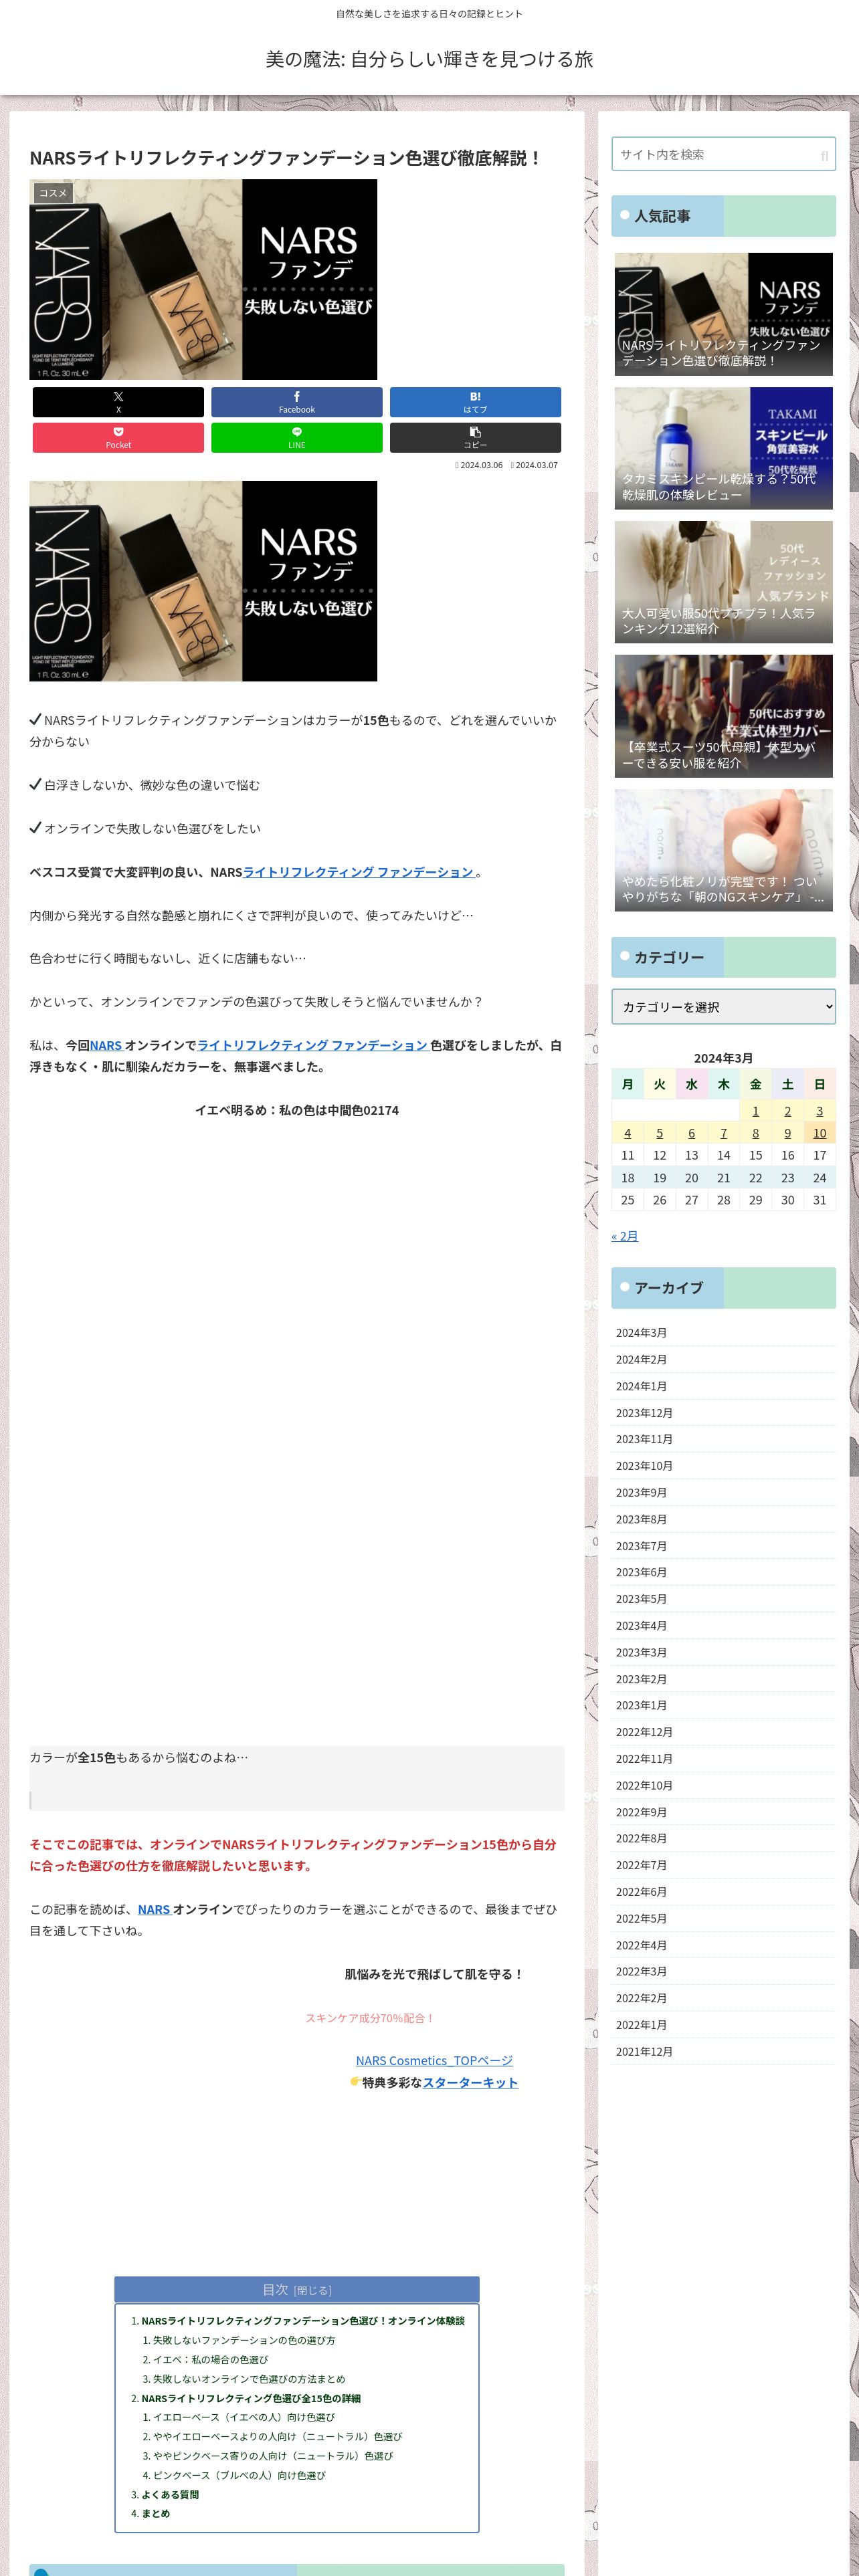
Task: Click the ライトリフレクティング ファンデーション link after ベスコス受賞
Action: pyautogui.click(x=358, y=872)
